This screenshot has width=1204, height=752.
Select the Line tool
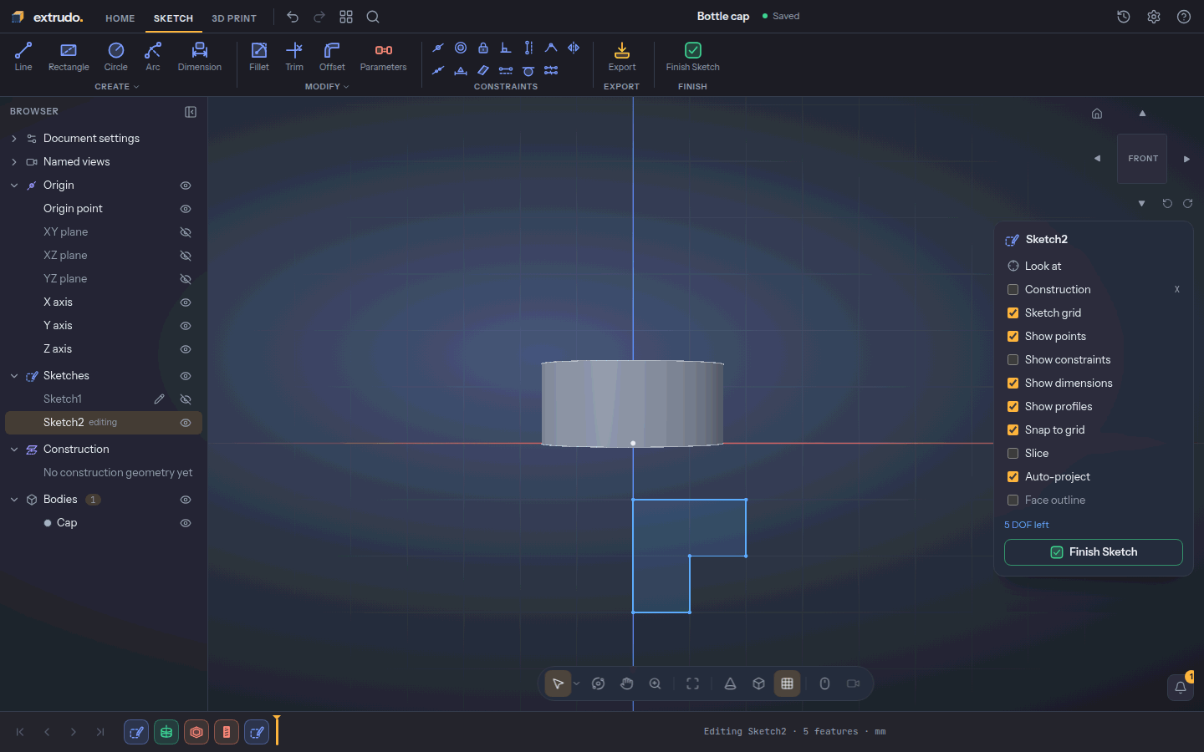tap(23, 57)
